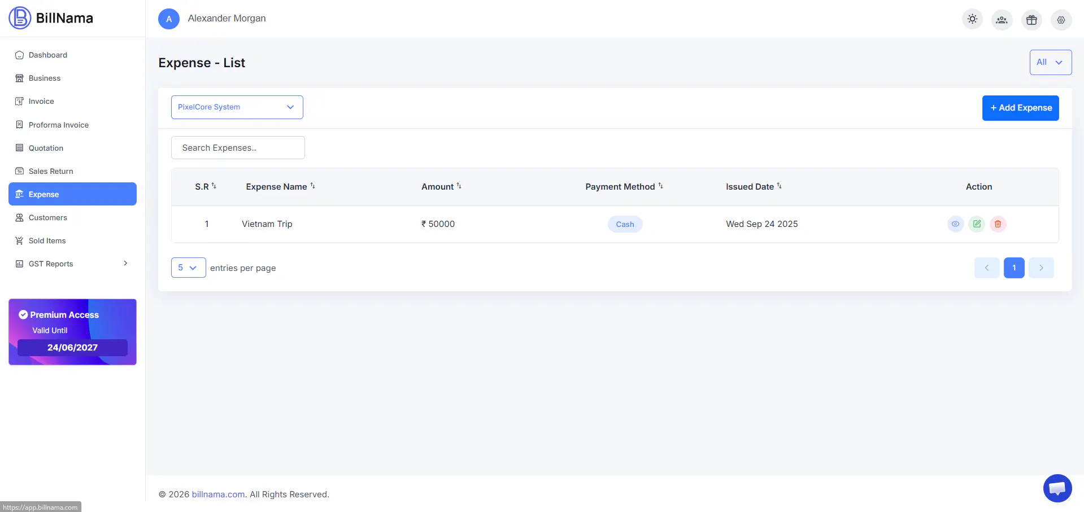Change the entries per page dropdown
This screenshot has height=512, width=1084.
pyautogui.click(x=188, y=268)
